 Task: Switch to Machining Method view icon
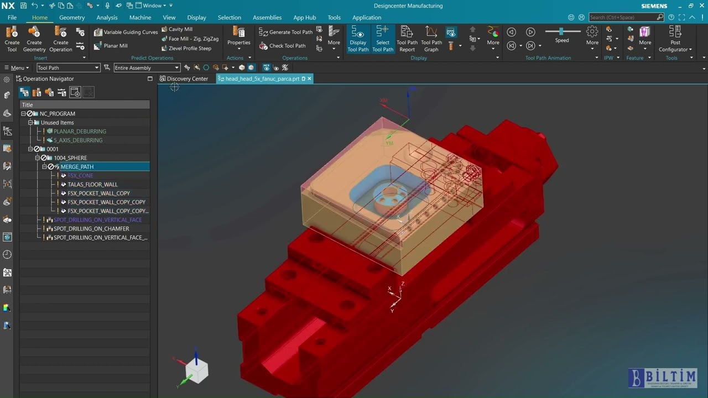click(x=62, y=93)
